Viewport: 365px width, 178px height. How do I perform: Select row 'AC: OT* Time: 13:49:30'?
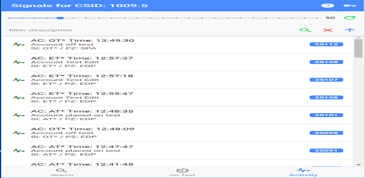(x=178, y=44)
